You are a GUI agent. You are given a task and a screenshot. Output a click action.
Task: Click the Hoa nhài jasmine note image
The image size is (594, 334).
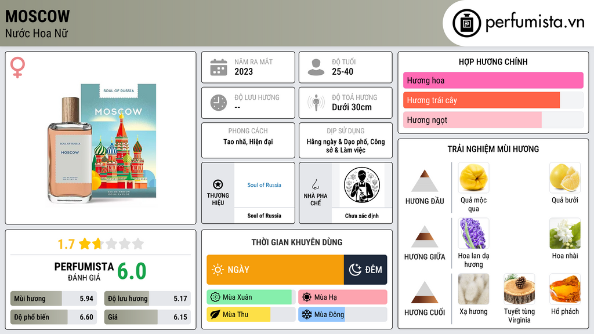pyautogui.click(x=565, y=233)
